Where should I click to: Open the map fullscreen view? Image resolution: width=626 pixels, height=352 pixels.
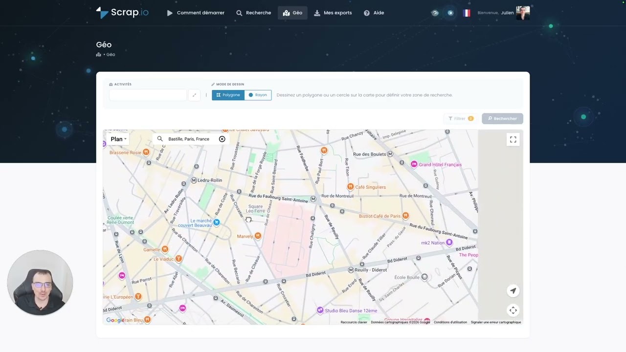point(513,139)
